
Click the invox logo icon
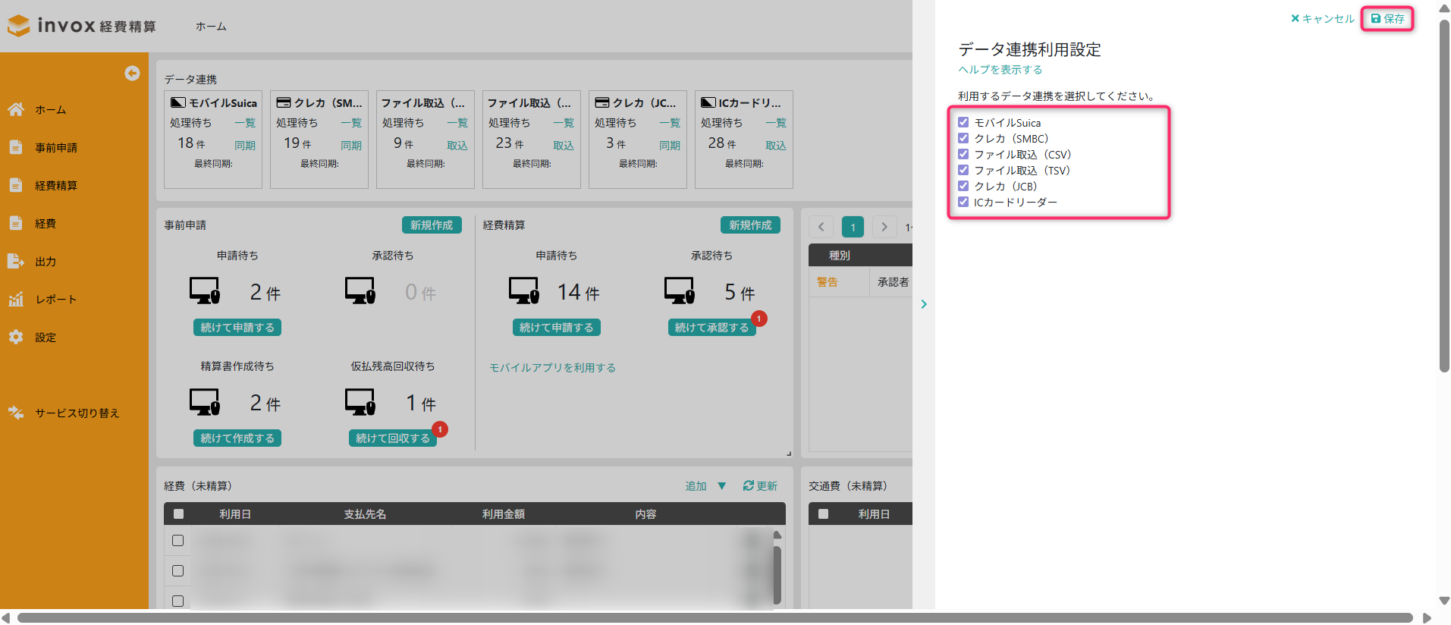pos(18,26)
